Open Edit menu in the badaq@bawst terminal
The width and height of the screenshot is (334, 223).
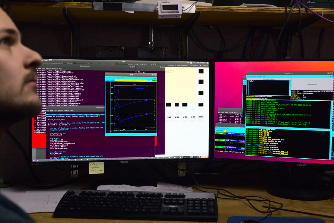[39, 69]
